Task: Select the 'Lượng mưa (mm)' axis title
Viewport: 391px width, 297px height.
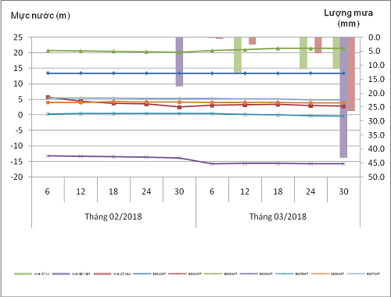Action: coord(349,18)
